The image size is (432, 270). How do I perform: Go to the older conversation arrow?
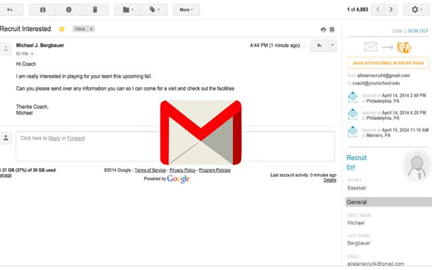[391, 9]
